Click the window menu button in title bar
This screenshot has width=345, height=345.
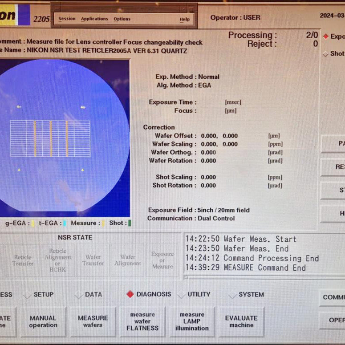(57, 9)
